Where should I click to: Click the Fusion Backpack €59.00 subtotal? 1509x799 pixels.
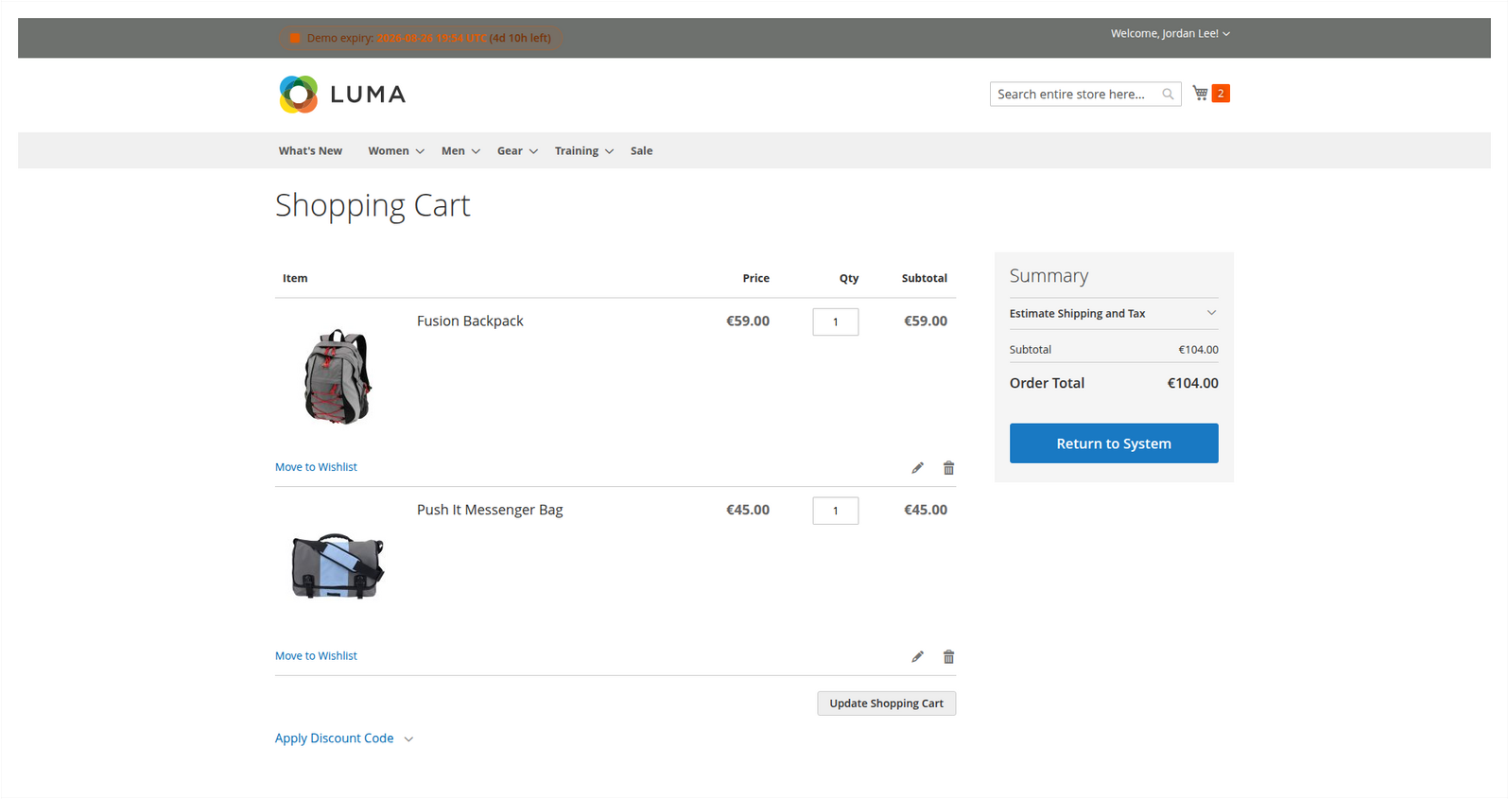click(926, 321)
